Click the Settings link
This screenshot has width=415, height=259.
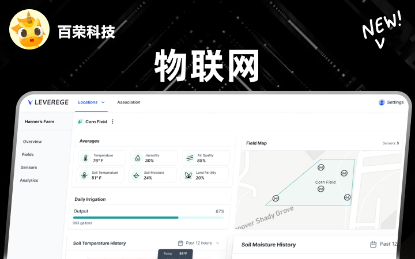(x=395, y=102)
